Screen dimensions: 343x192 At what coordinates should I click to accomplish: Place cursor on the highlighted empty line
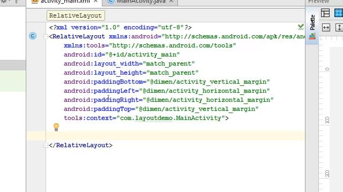[166, 136]
